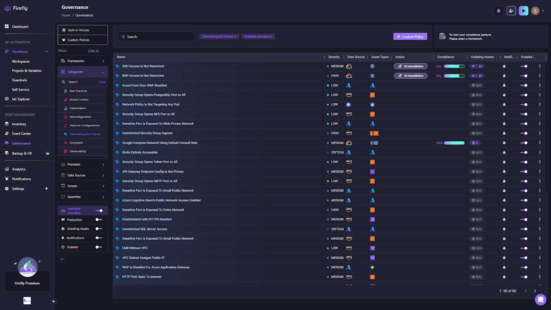The height and width of the screenshot is (310, 551).
Task: Click the invite user icon in header
Action: coord(511,11)
